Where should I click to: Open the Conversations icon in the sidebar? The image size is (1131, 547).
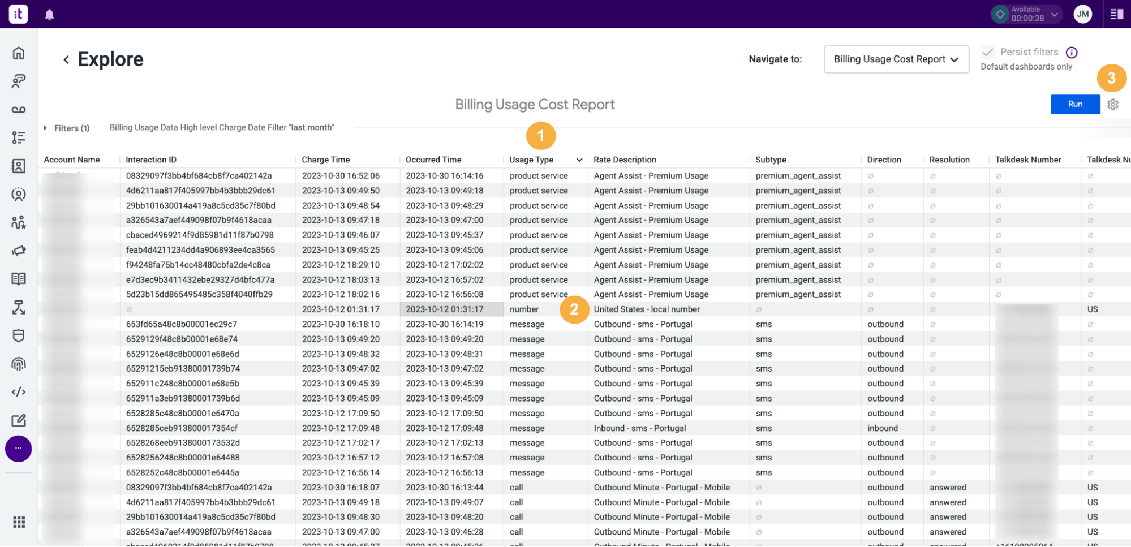19,81
